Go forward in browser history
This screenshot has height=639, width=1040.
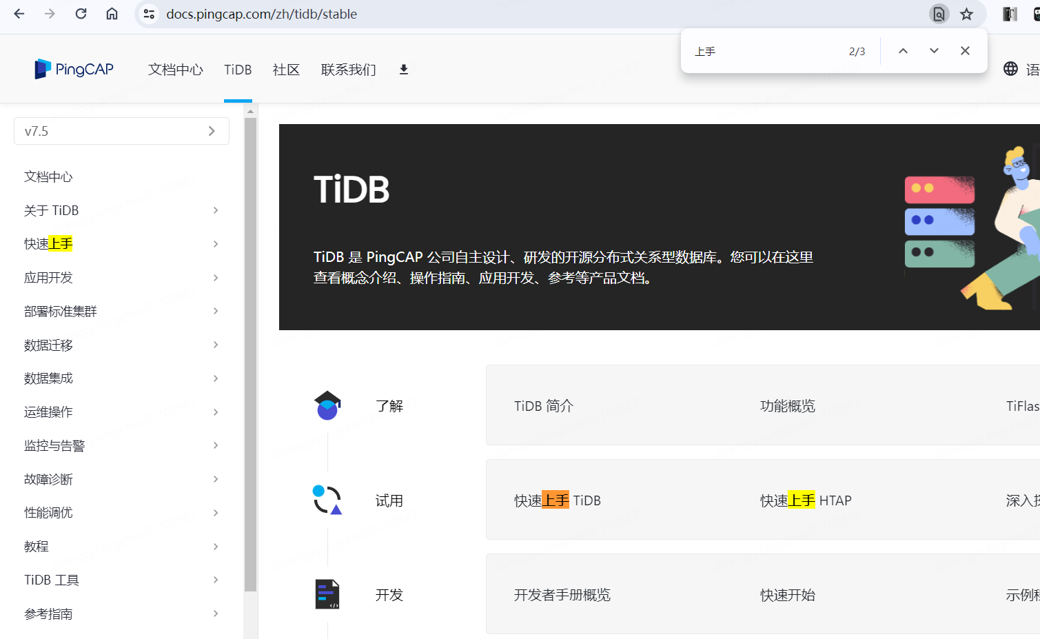click(50, 14)
